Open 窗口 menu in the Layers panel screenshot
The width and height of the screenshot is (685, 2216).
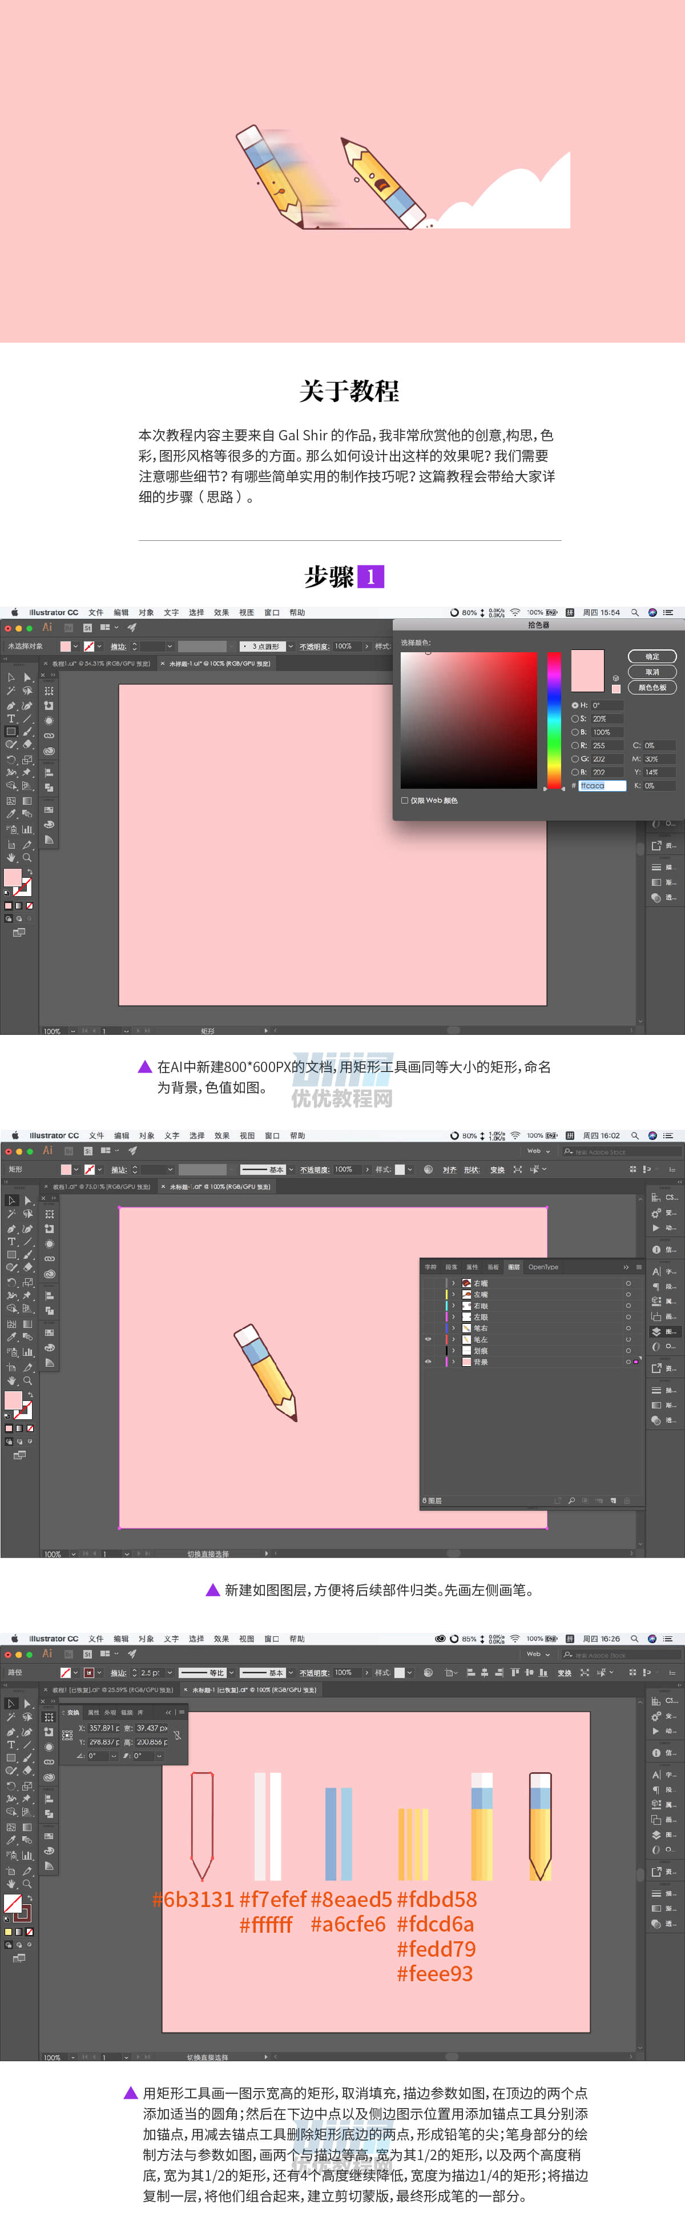[x=272, y=1135]
